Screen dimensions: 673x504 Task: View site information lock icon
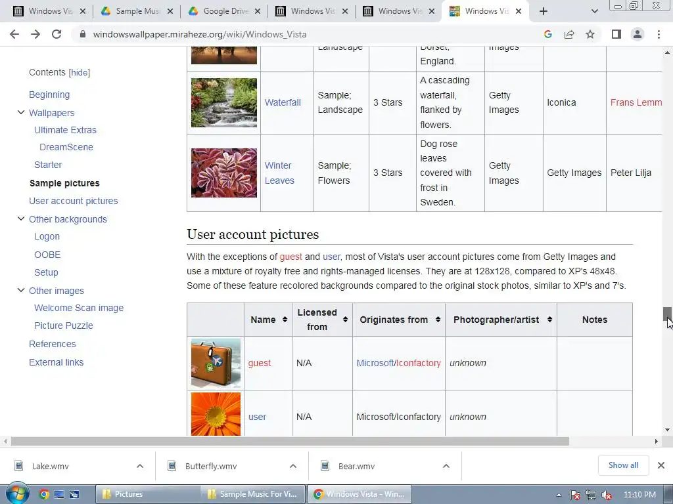click(x=83, y=34)
